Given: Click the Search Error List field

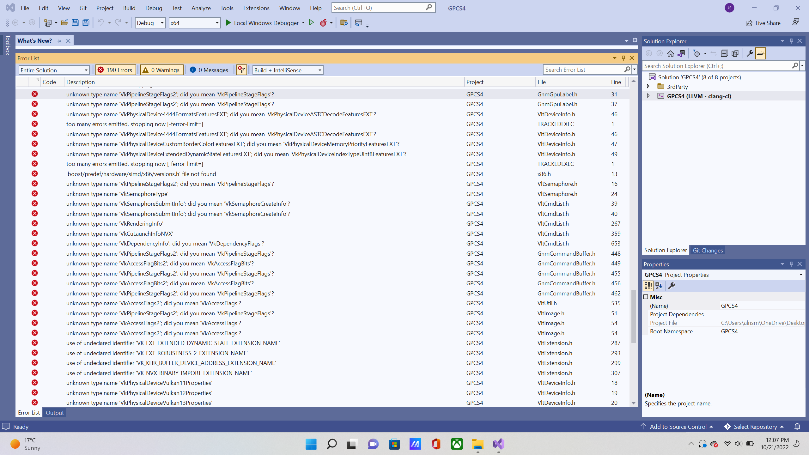Looking at the screenshot, I should (x=583, y=70).
